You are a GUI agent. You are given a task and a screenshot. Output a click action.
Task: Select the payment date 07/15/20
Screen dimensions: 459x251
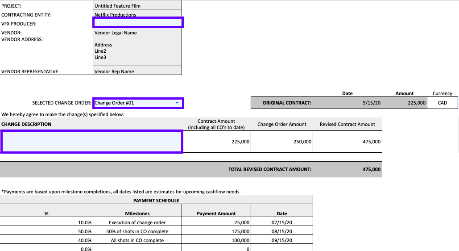pyautogui.click(x=282, y=222)
